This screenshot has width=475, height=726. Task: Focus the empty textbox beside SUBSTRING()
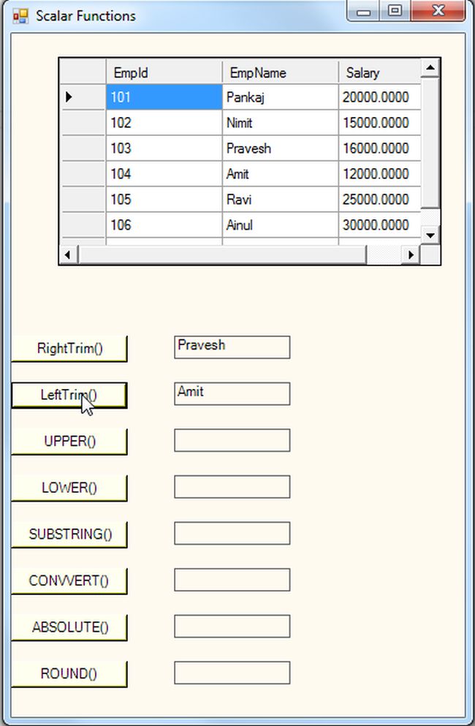click(x=232, y=534)
